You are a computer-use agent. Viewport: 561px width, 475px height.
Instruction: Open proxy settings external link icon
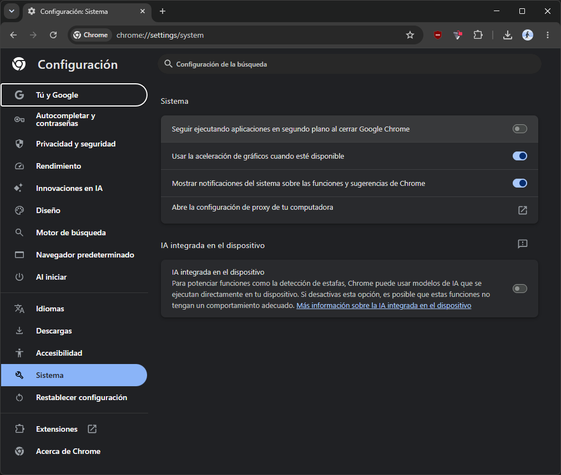click(x=522, y=210)
